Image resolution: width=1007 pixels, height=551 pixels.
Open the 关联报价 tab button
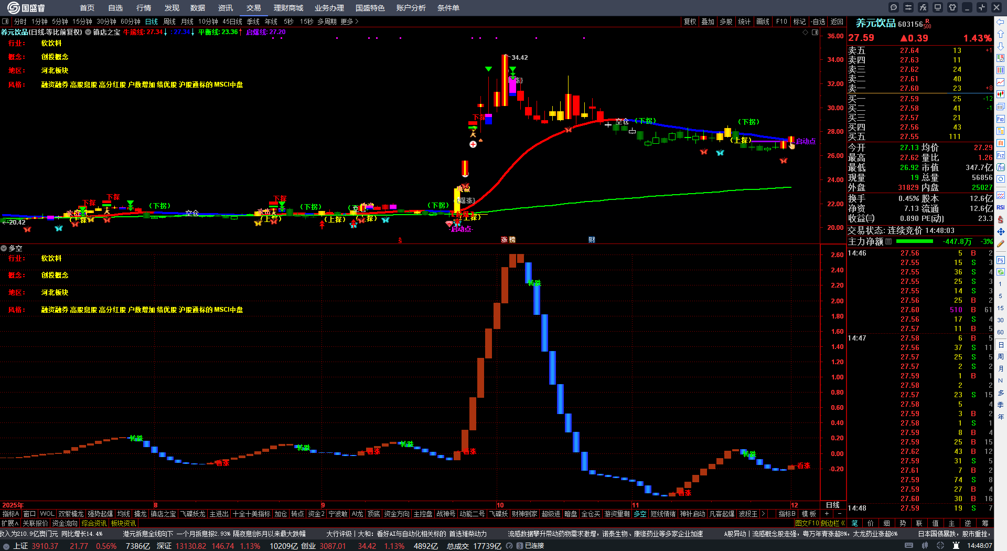pyautogui.click(x=35, y=523)
